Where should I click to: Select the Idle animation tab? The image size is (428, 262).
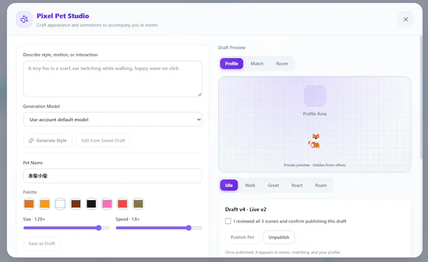229,186
